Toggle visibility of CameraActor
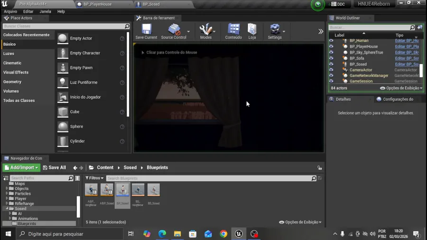Viewport: 427px width, 240px height. tap(331, 70)
